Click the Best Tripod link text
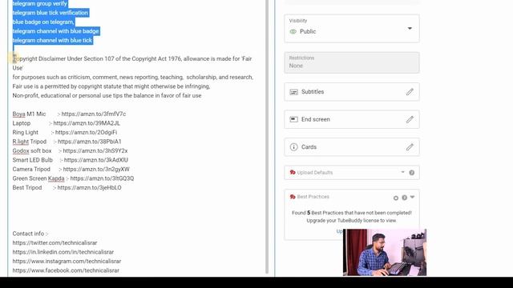The height and width of the screenshot is (288, 513). point(89,187)
